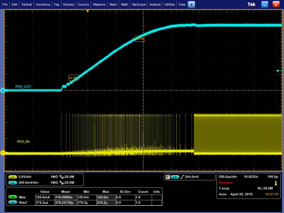Viewport: 284px width, 213px height.
Task: Open the File menu
Action: point(5,4)
